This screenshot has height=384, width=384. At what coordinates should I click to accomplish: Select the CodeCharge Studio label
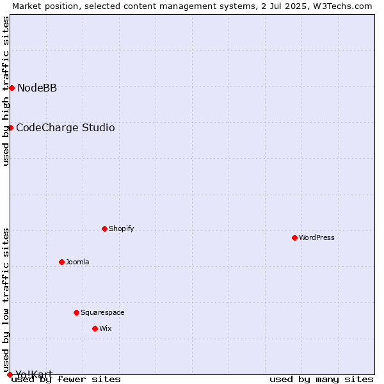point(65,127)
